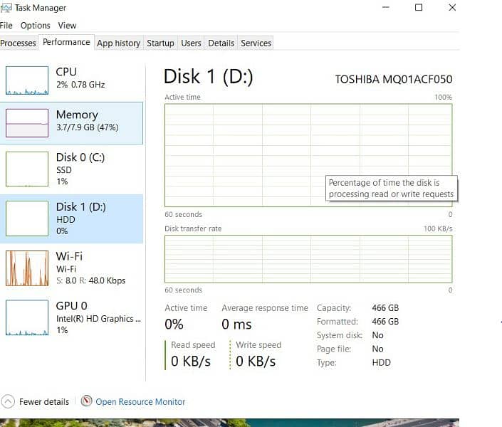Image resolution: width=502 pixels, height=427 pixels.
Task: Select the Memory usage mini graph
Action: (27, 123)
